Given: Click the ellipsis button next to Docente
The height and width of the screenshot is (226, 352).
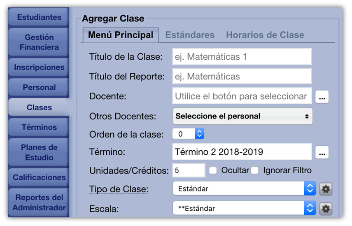Looking at the screenshot, I should [322, 97].
